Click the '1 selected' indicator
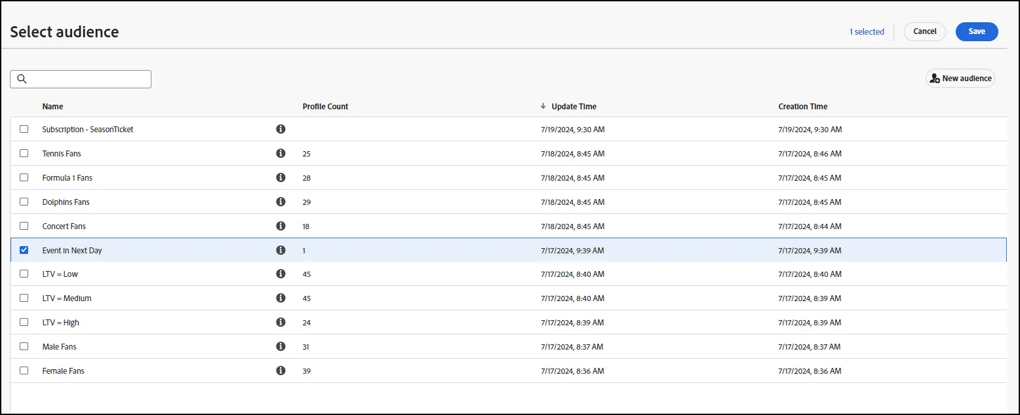The image size is (1020, 415). [x=867, y=31]
